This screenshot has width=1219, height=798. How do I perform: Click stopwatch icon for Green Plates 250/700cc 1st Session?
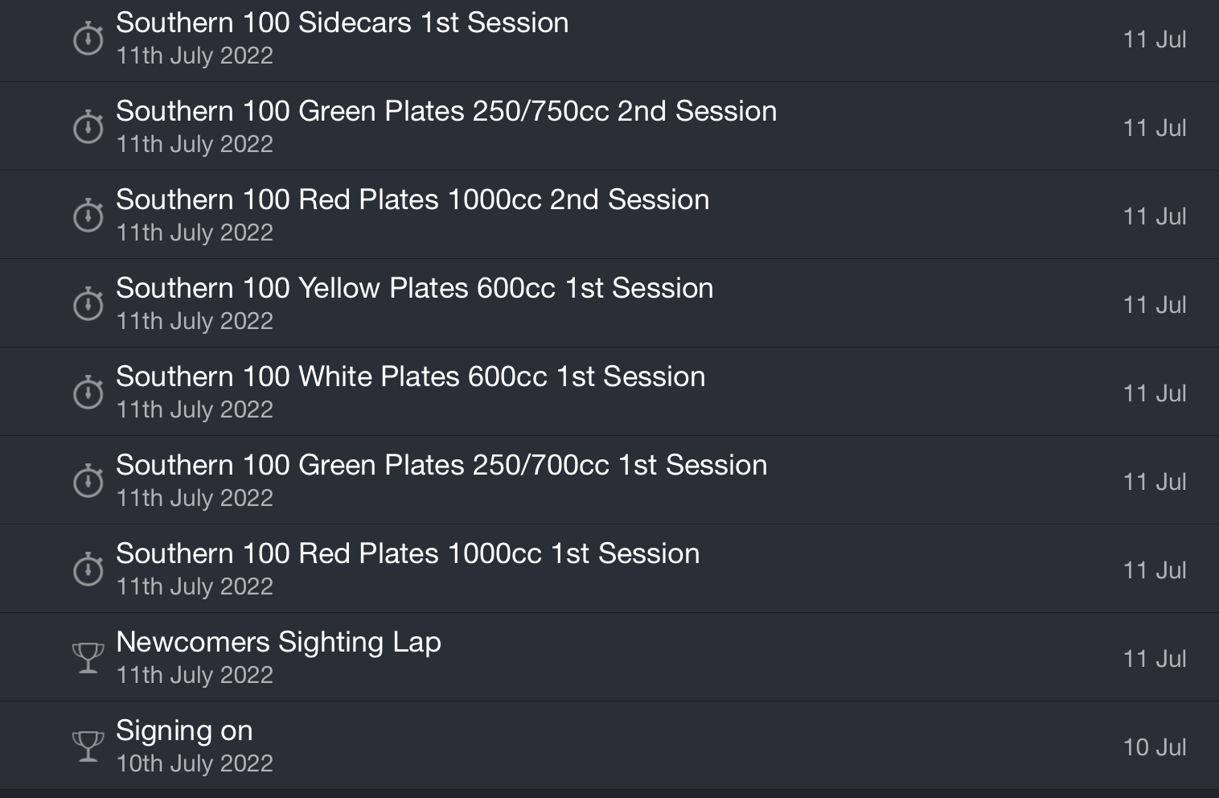click(88, 481)
